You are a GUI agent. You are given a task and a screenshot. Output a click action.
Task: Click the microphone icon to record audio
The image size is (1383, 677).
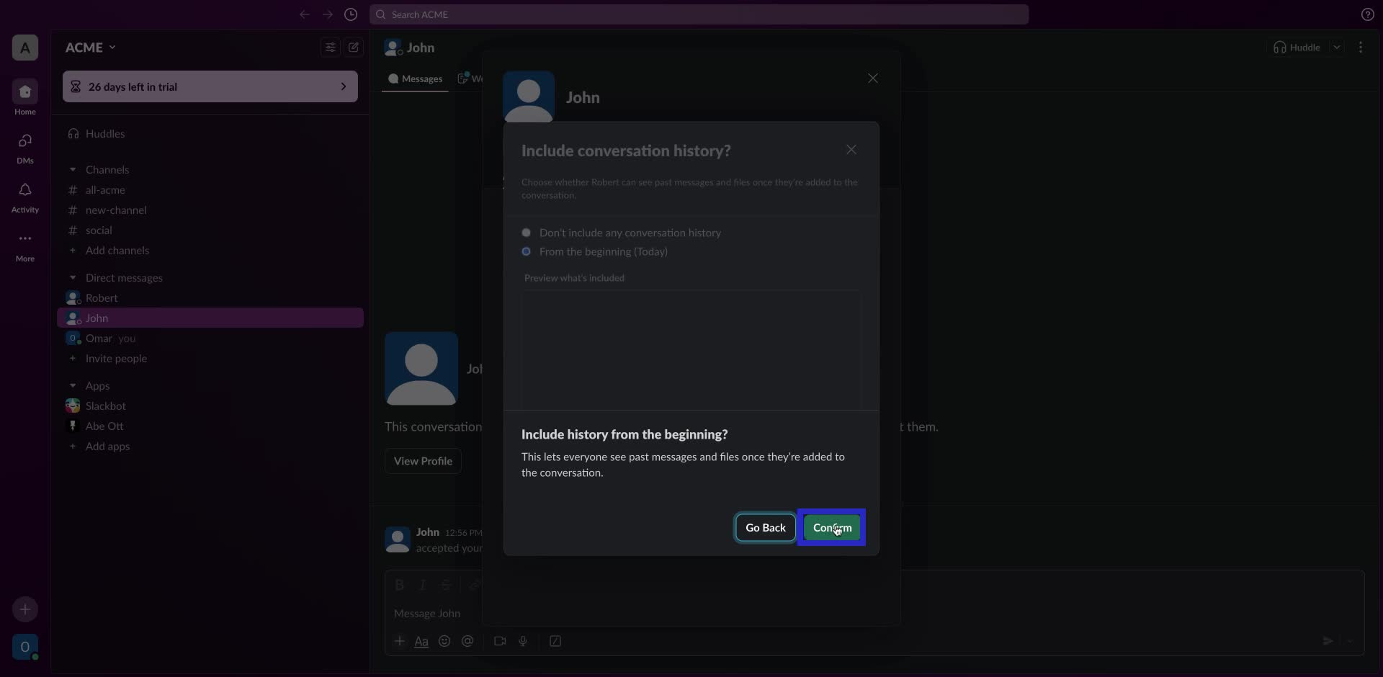[x=524, y=641]
